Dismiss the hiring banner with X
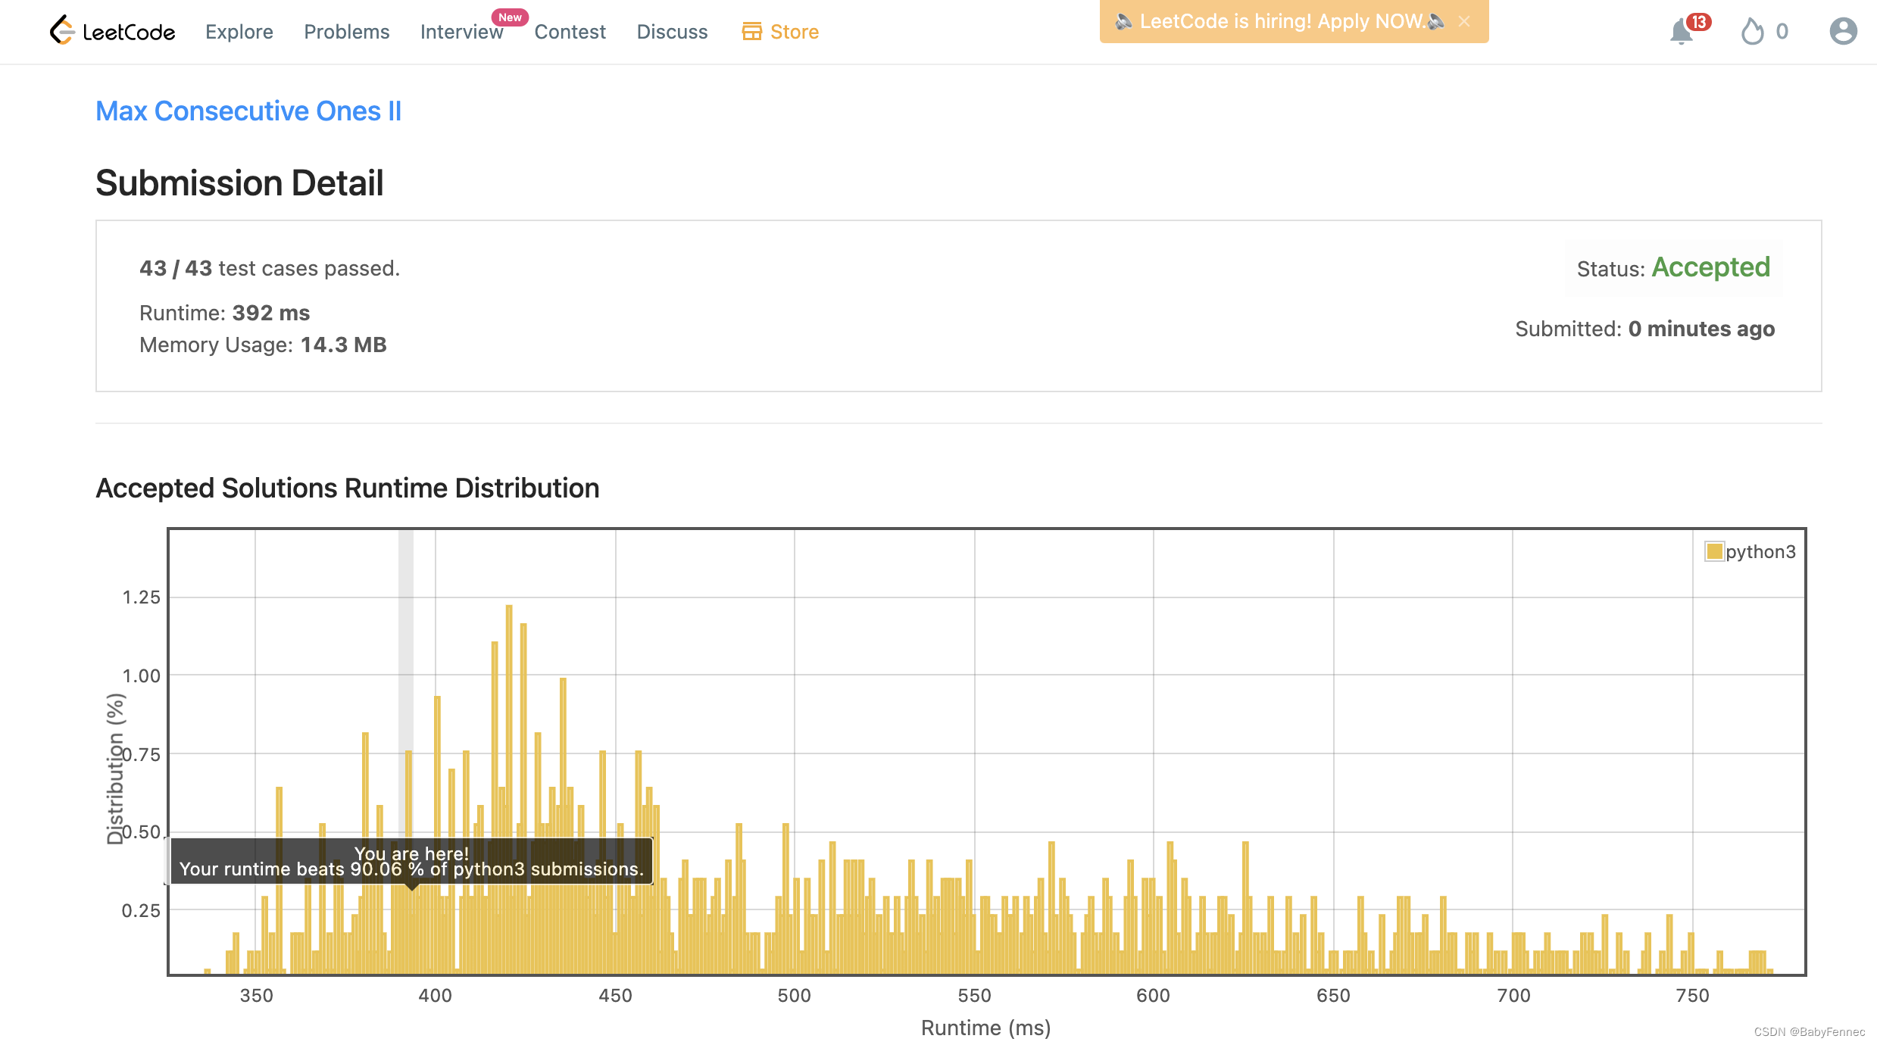The width and height of the screenshot is (1877, 1045). (1464, 21)
